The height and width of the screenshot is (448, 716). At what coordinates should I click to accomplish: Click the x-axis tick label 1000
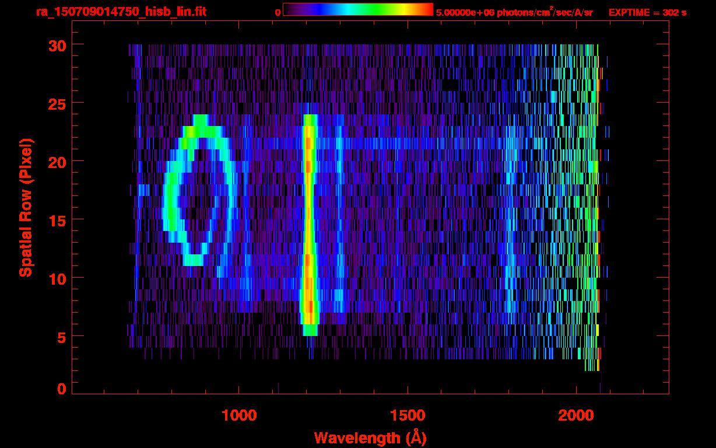239,415
